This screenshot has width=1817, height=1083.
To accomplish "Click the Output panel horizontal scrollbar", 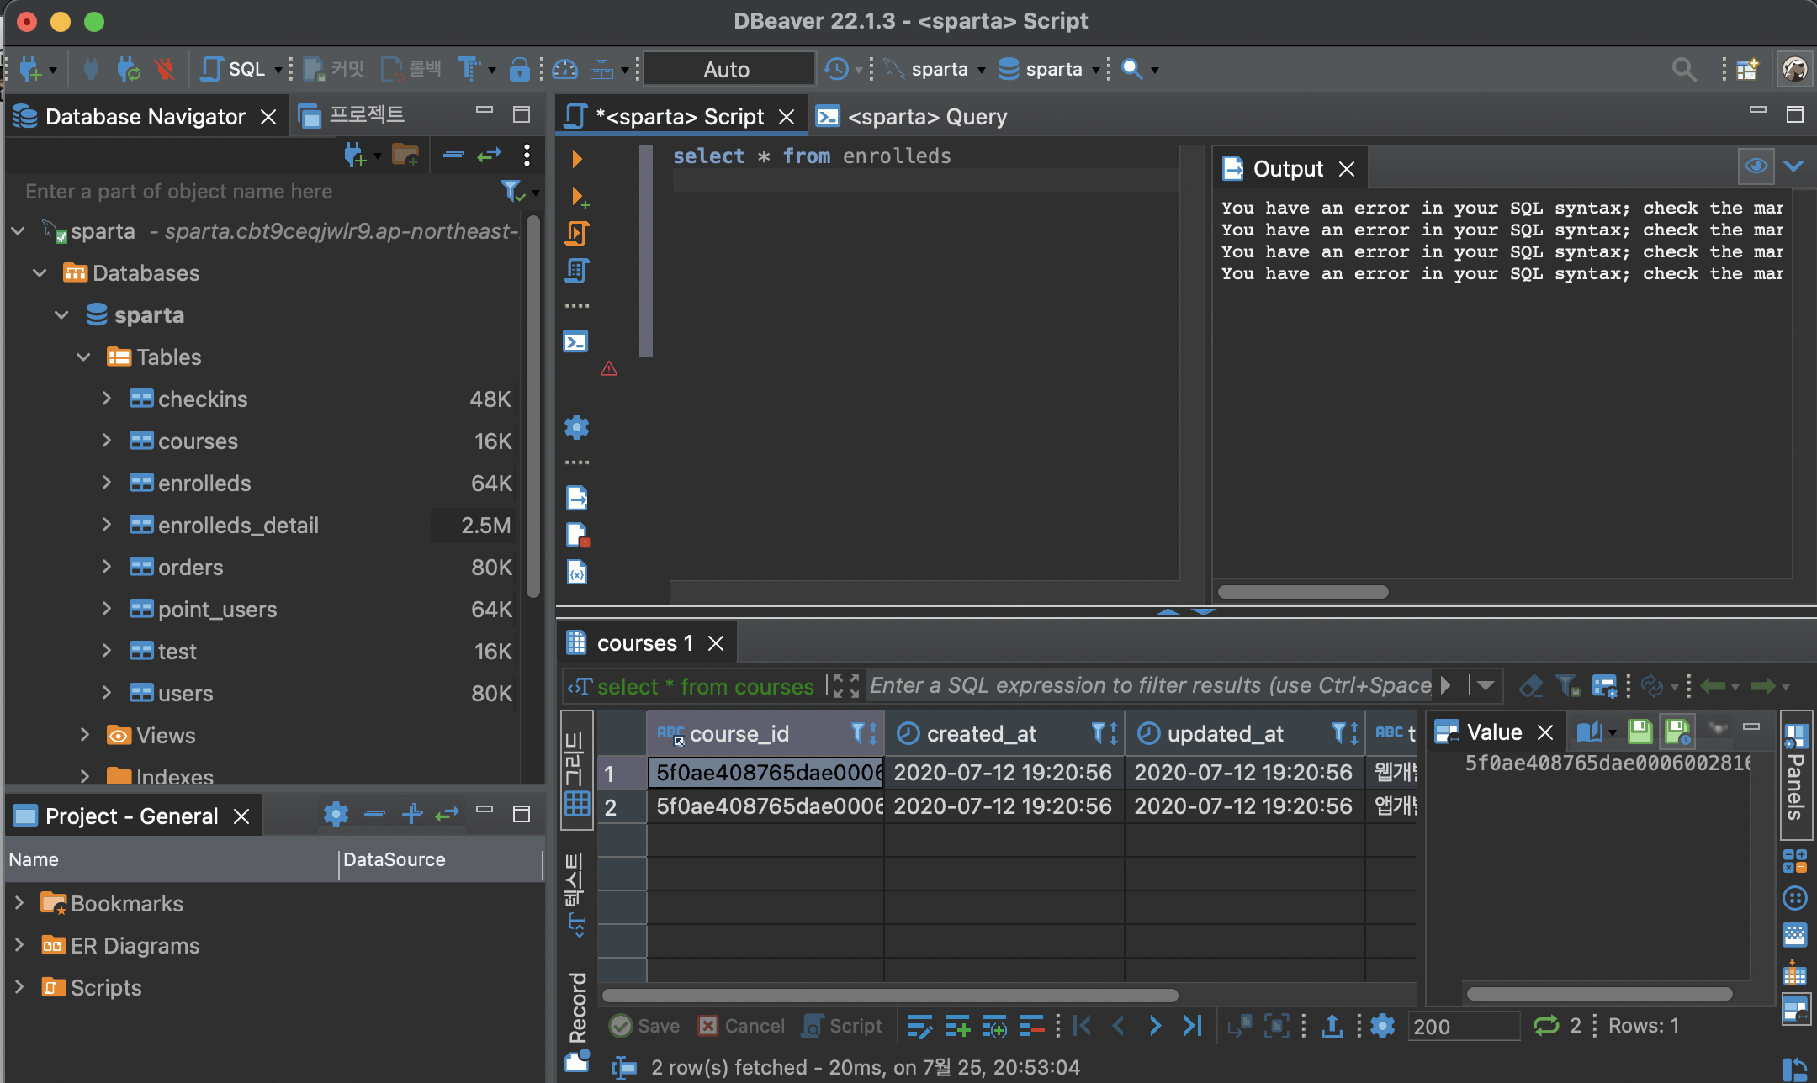I will (x=1303, y=592).
